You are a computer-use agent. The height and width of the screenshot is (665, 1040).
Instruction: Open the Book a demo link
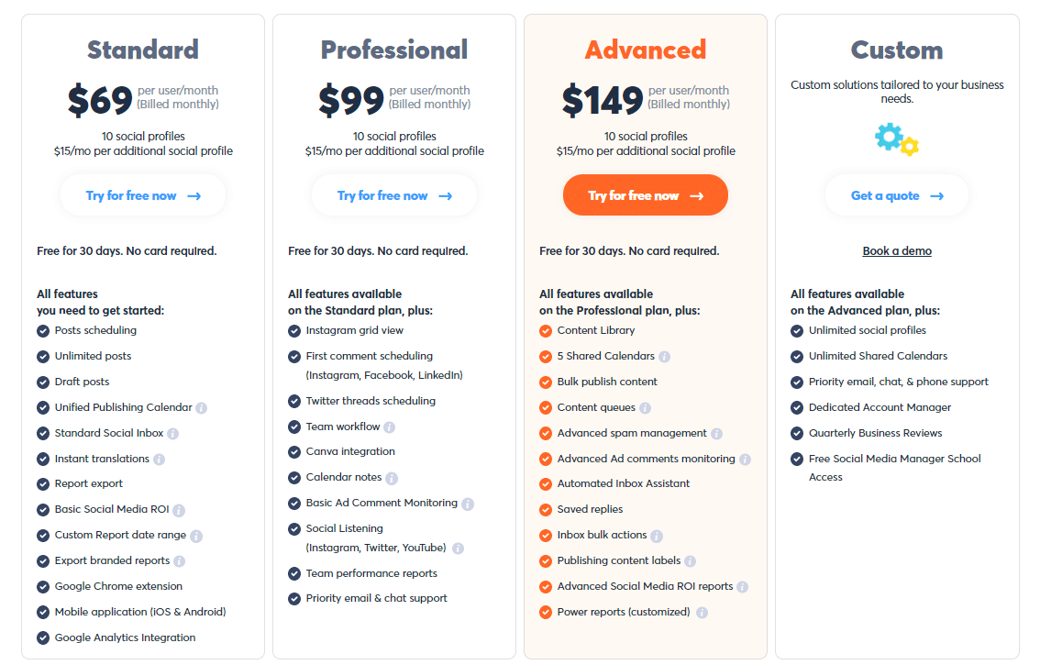click(x=897, y=251)
